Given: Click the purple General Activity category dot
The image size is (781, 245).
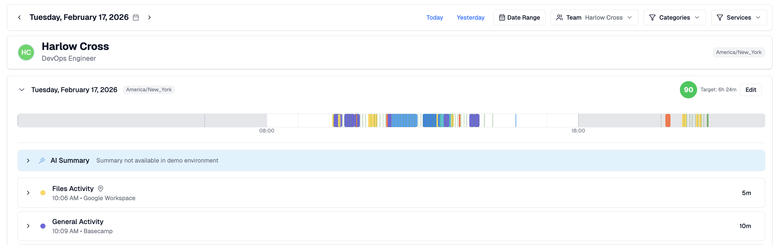Looking at the screenshot, I should tap(43, 226).
